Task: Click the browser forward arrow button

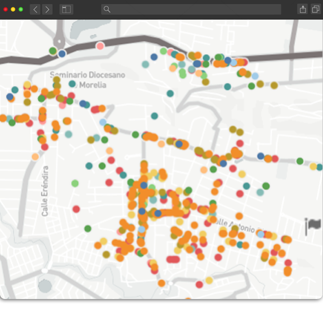Action: pyautogui.click(x=47, y=9)
